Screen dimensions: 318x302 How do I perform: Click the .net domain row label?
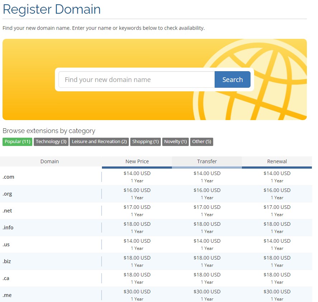(7, 211)
